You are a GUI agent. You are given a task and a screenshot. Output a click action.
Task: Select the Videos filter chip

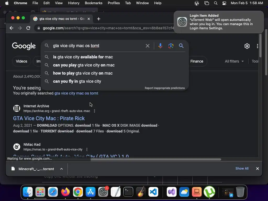(21, 61)
